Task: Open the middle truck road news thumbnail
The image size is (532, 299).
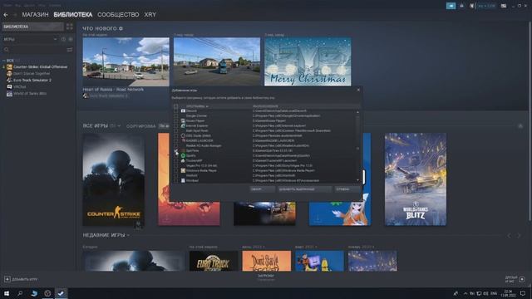Action: [217, 61]
